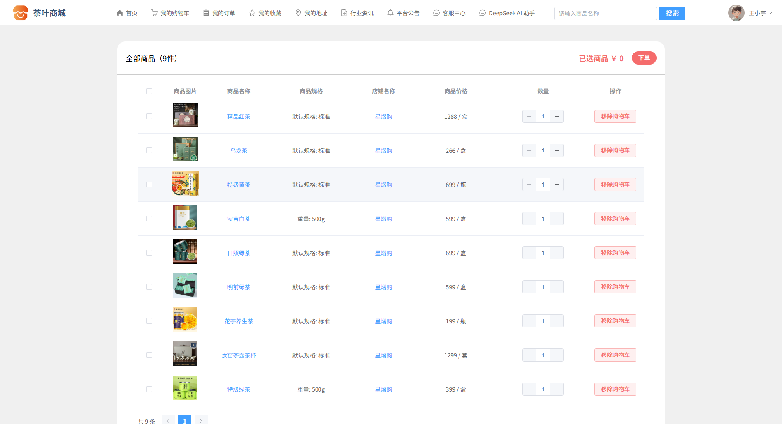Open the 首页 home icon link
The image size is (782, 424).
120,13
